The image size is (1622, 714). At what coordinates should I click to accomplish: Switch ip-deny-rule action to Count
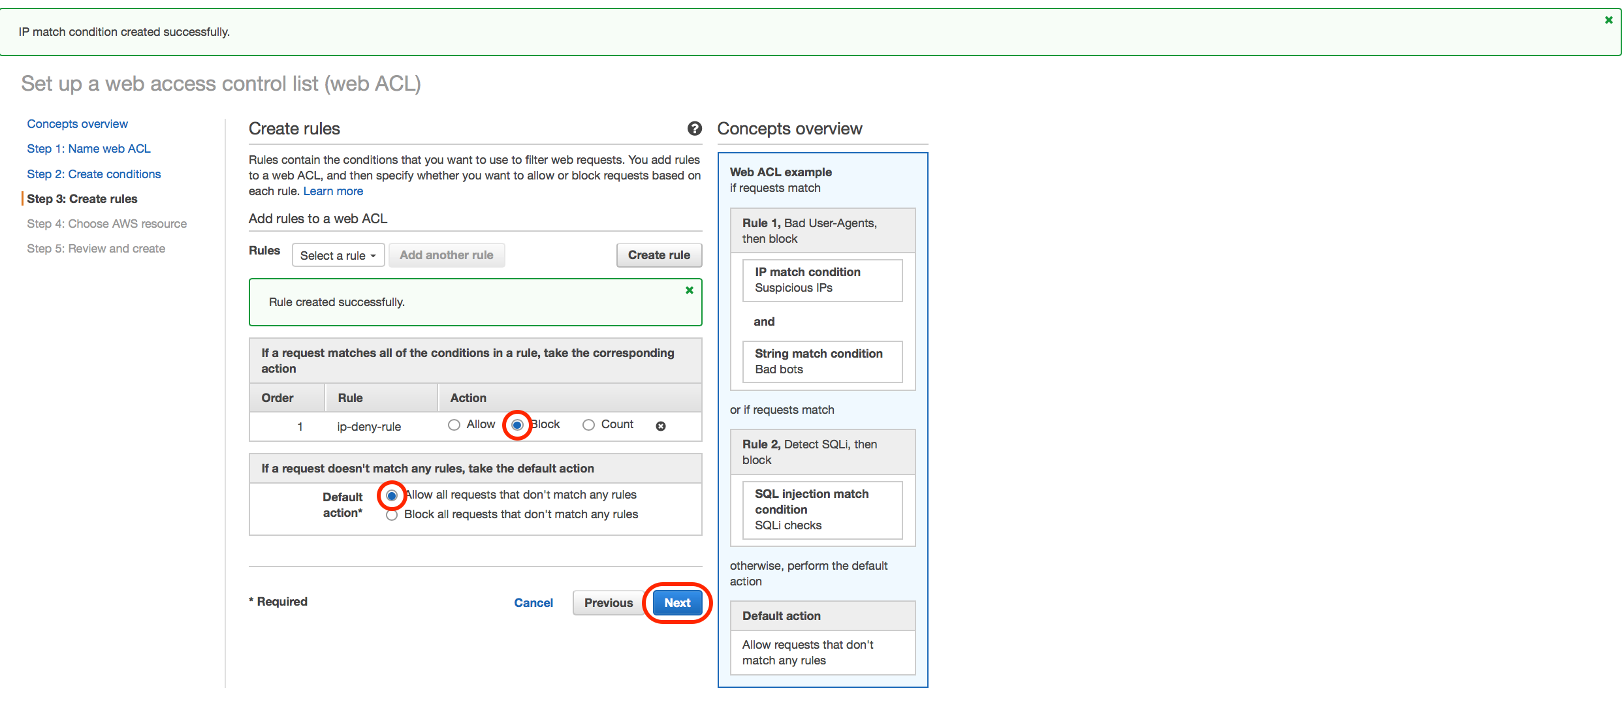[x=588, y=425]
